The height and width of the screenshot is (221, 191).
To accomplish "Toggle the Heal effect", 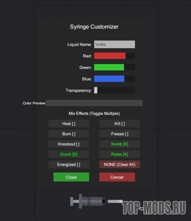I will click(69, 124).
